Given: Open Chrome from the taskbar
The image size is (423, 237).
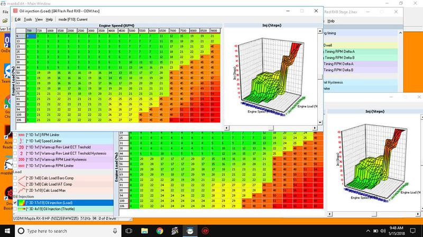Looking at the screenshot, I should pos(160,231).
